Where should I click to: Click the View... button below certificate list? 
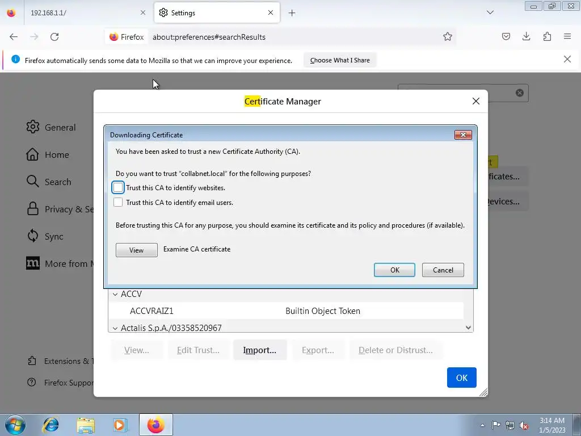137,350
